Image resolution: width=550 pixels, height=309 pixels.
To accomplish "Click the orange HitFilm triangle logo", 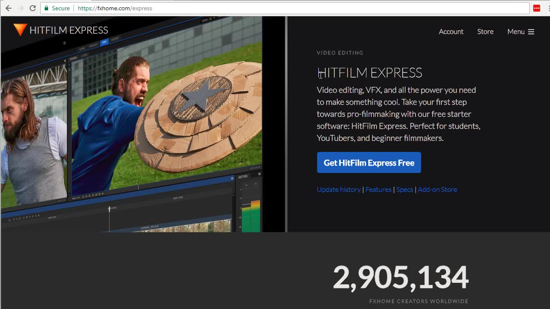I will (x=20, y=29).
